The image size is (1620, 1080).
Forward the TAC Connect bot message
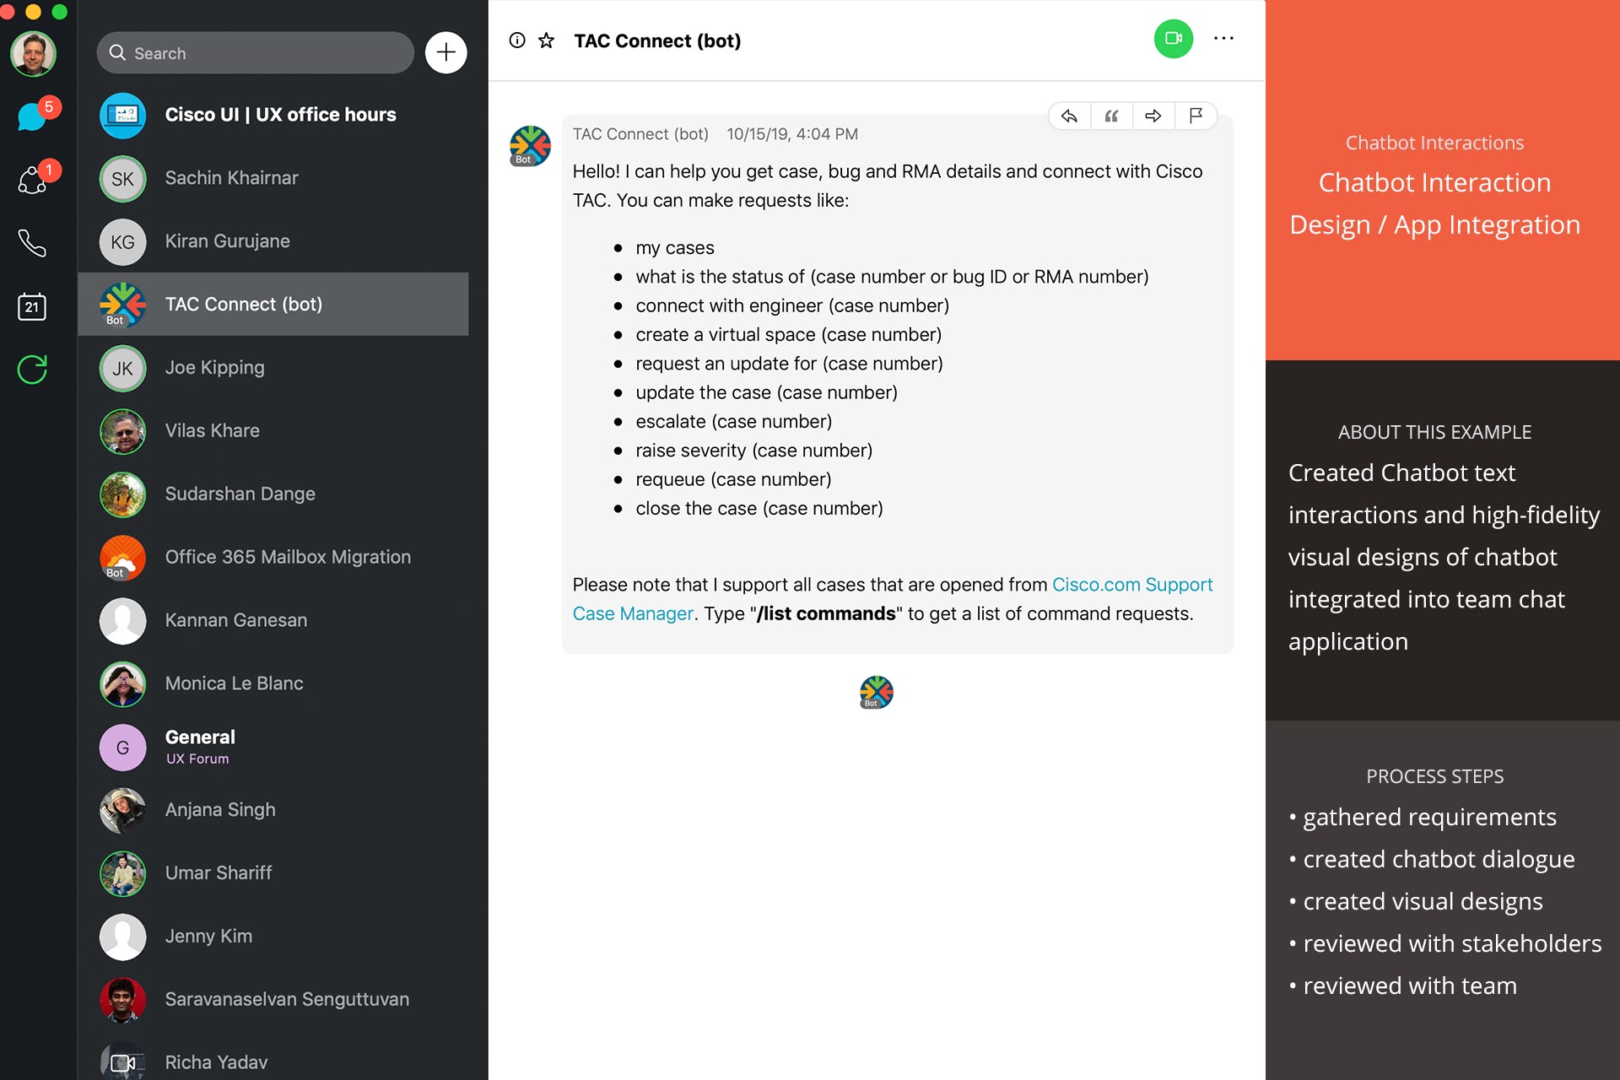1153,116
